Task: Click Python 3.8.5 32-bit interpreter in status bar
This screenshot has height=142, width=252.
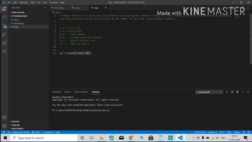Action: 21,132
